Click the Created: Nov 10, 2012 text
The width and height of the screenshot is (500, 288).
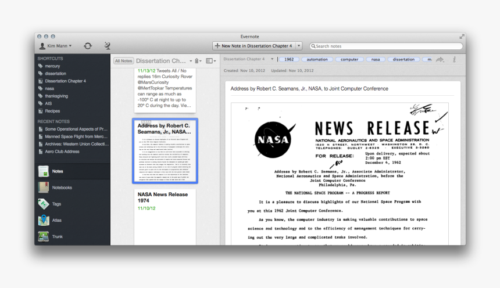coord(244,71)
